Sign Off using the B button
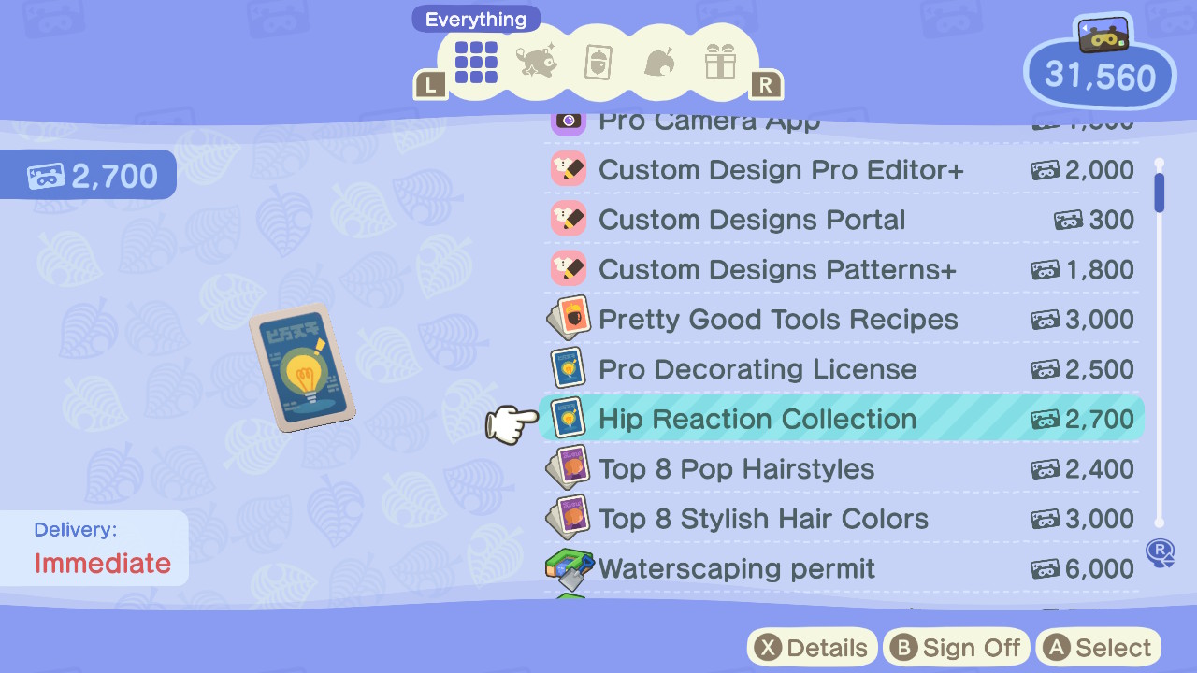This screenshot has width=1197, height=673. 956,648
